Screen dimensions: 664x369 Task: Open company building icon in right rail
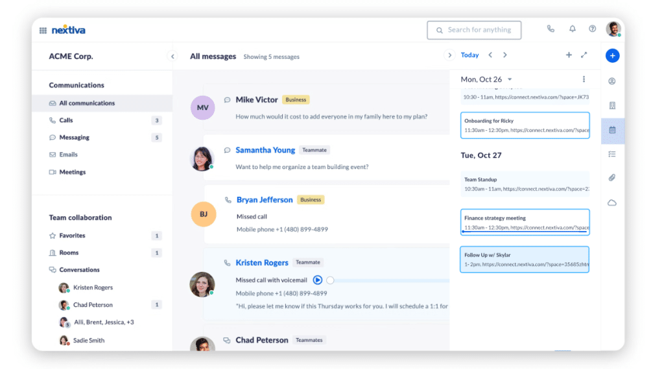(x=612, y=106)
